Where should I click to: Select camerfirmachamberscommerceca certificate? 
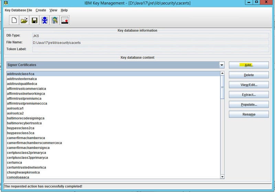[x=113, y=143]
